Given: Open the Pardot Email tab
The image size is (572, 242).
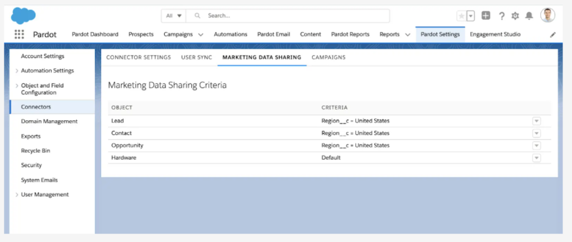Looking at the screenshot, I should pyautogui.click(x=274, y=34).
